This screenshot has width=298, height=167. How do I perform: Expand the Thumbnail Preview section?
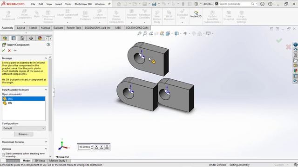[x=46, y=142]
